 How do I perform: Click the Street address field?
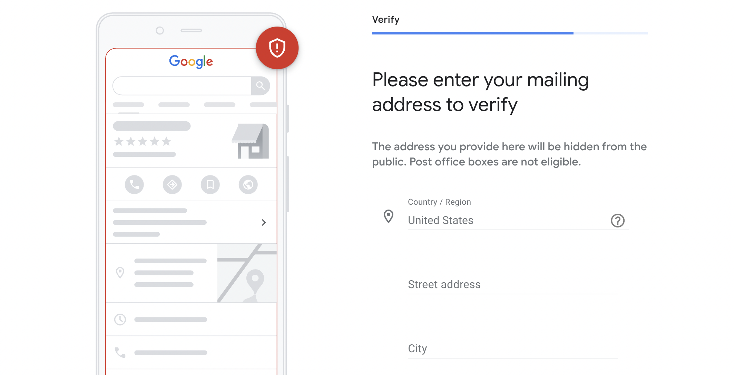512,285
